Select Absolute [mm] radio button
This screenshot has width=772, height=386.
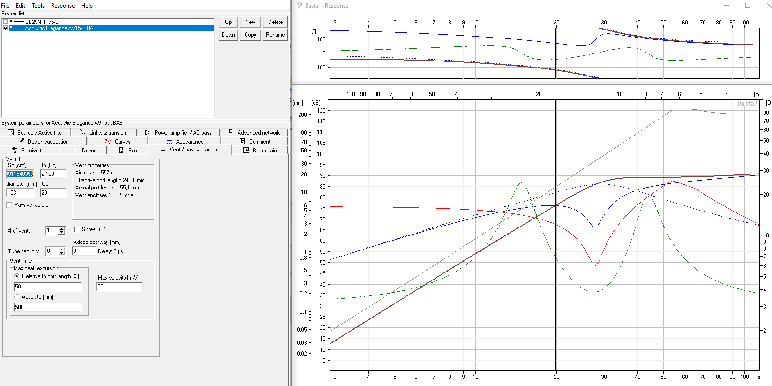17,297
